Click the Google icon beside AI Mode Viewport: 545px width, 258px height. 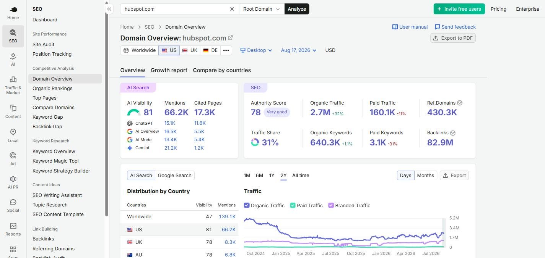[130, 140]
